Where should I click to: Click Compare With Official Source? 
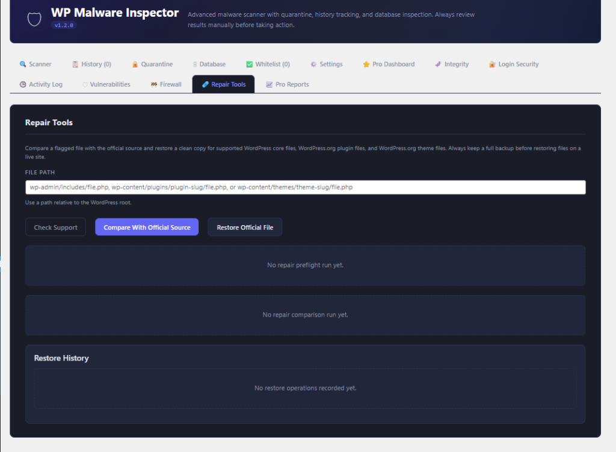(146, 227)
